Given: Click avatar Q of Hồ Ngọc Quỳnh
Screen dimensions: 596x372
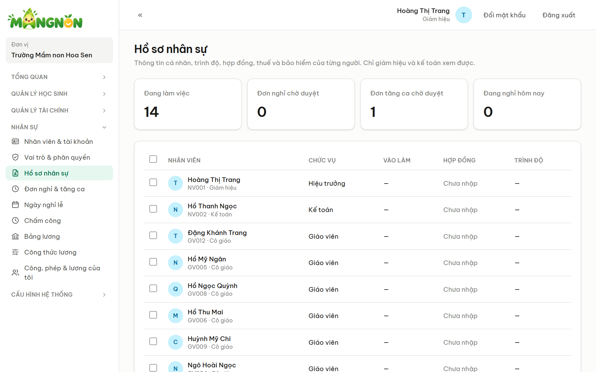Looking at the screenshot, I should tap(175, 289).
